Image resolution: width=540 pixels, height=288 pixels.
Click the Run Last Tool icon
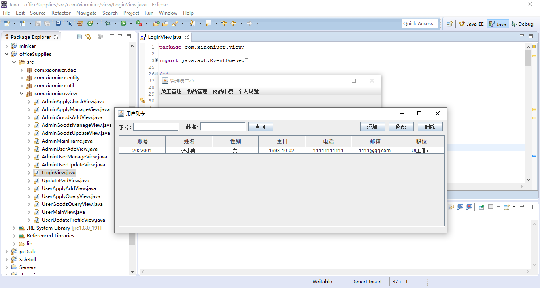(139, 23)
